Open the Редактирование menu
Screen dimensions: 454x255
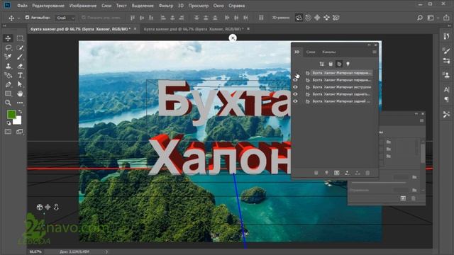pyautogui.click(x=48, y=6)
